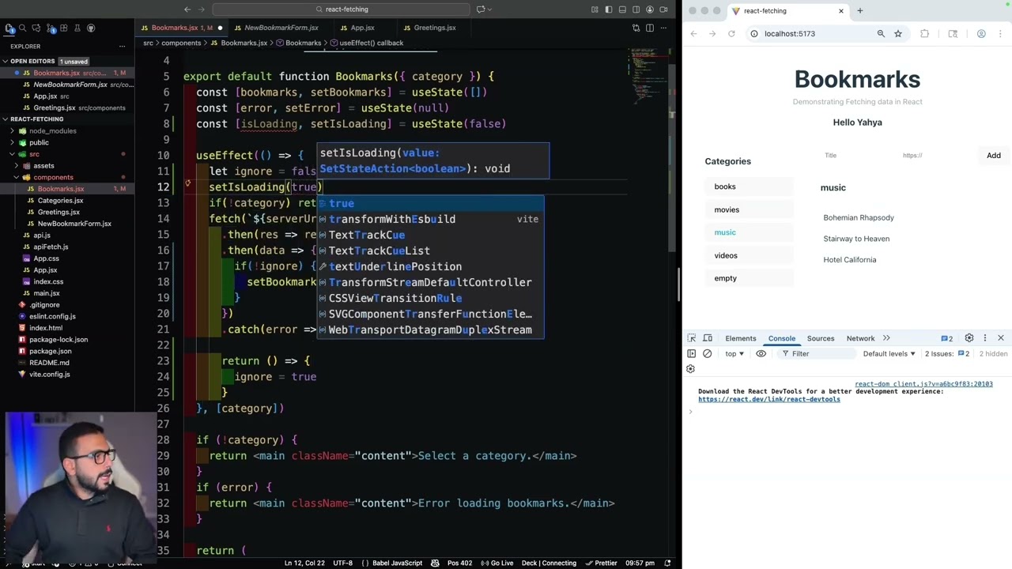Collapse the src folder
The image size is (1012, 569).
[34, 154]
